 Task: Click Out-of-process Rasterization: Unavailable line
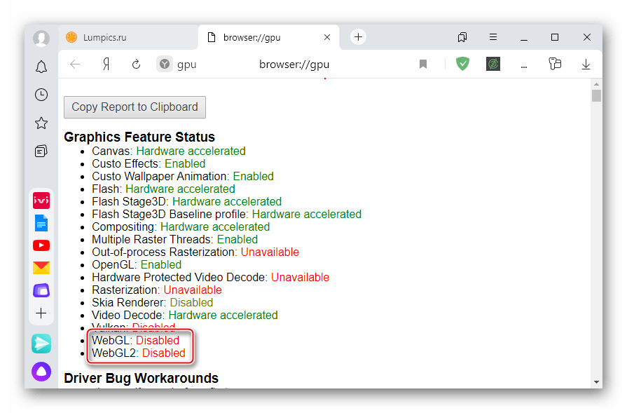pyautogui.click(x=195, y=252)
